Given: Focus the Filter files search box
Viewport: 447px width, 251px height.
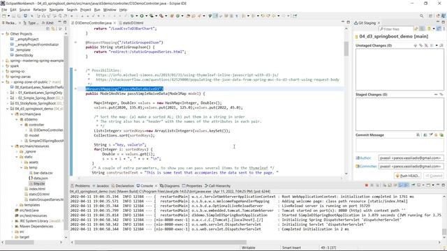Looking at the screenshot, I should click(x=396, y=29).
